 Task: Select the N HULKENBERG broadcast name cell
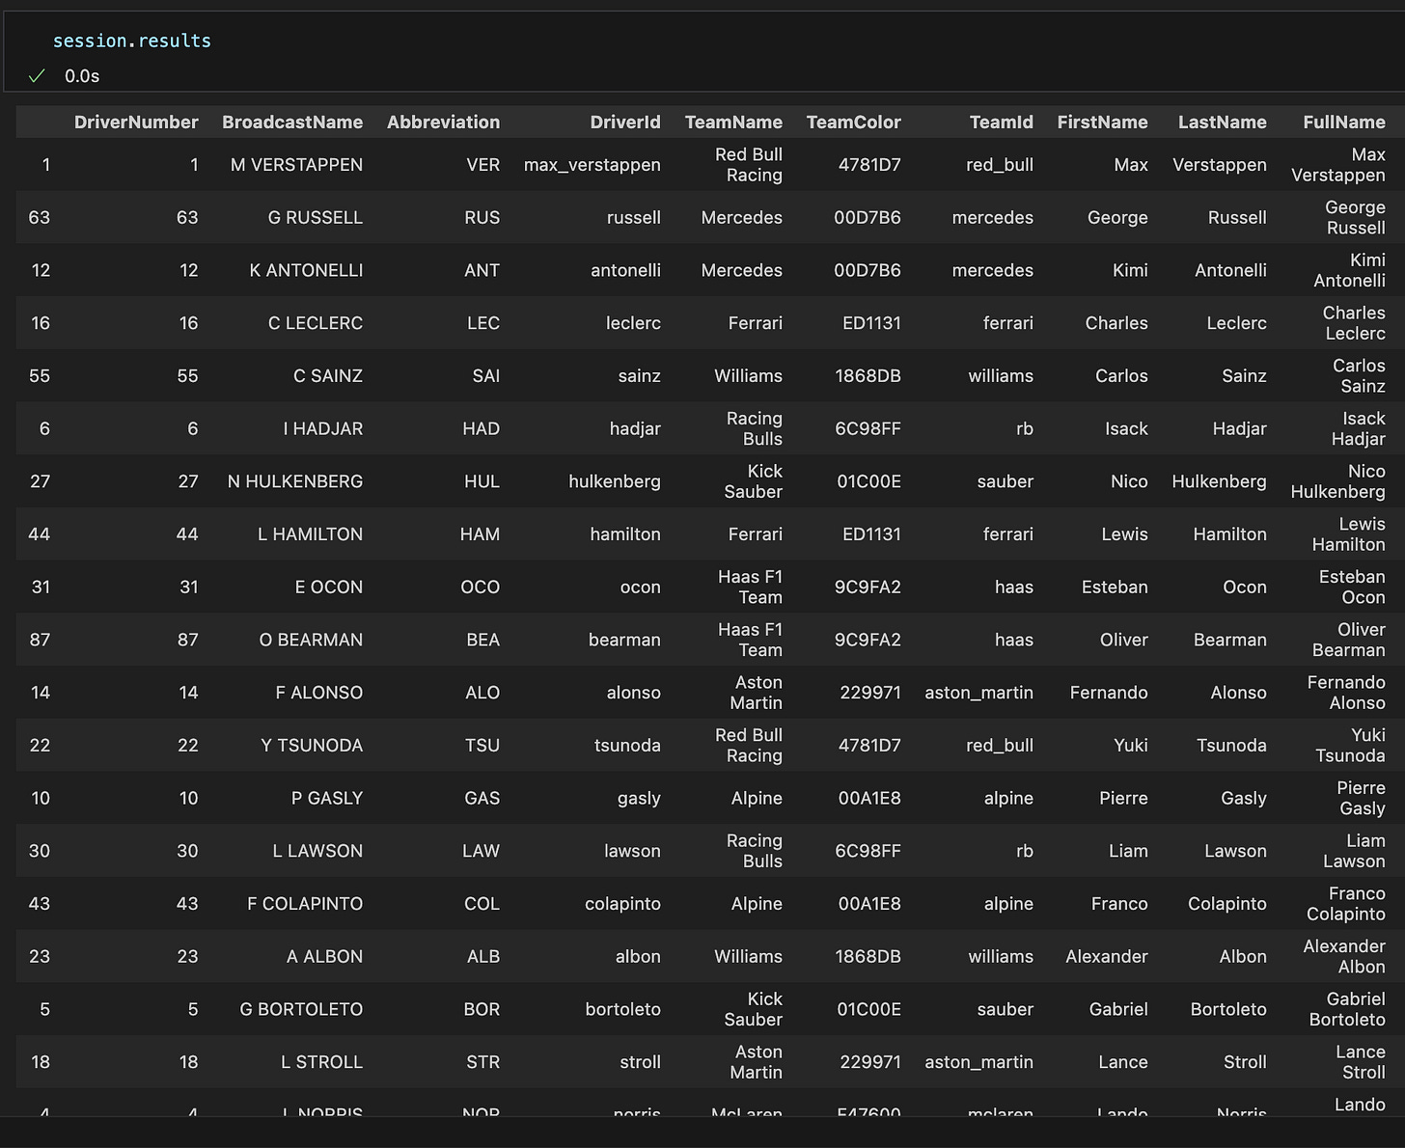pos(295,481)
